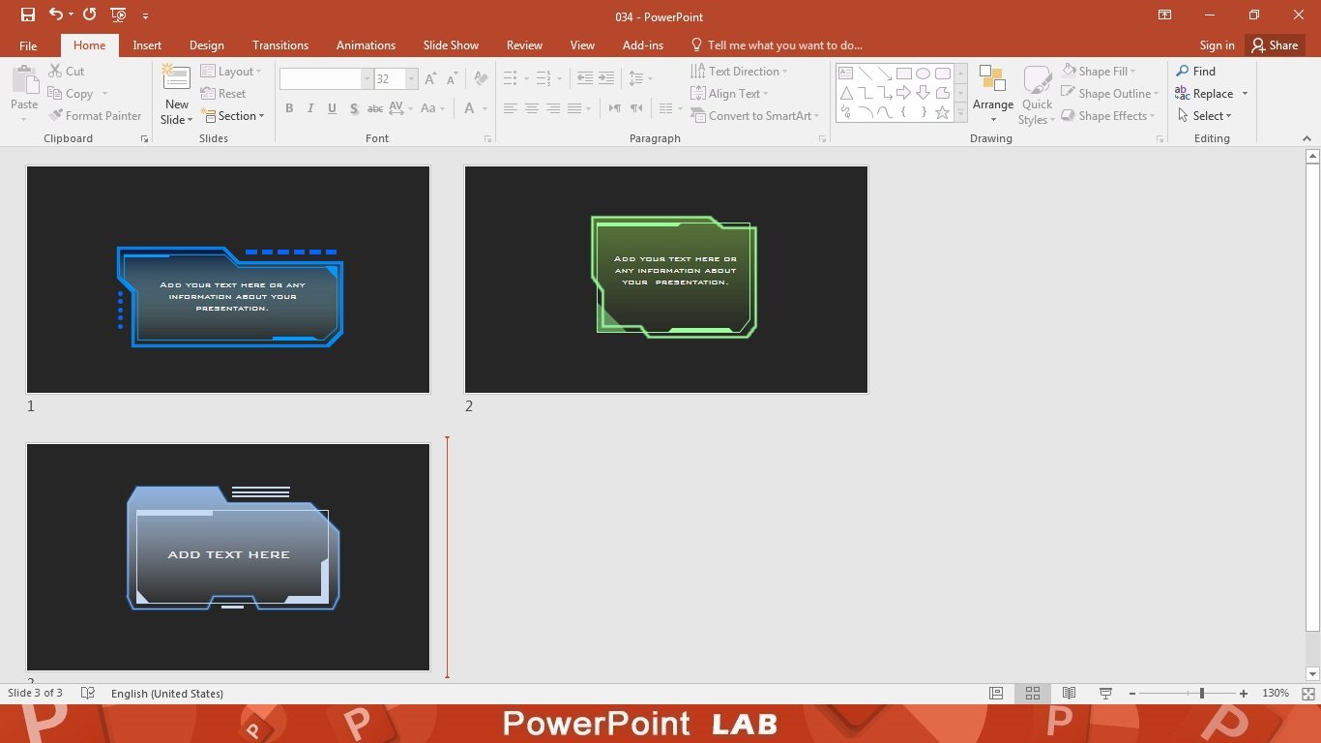This screenshot has width=1321, height=743.
Task: Reset the slide layout
Action: (x=223, y=94)
